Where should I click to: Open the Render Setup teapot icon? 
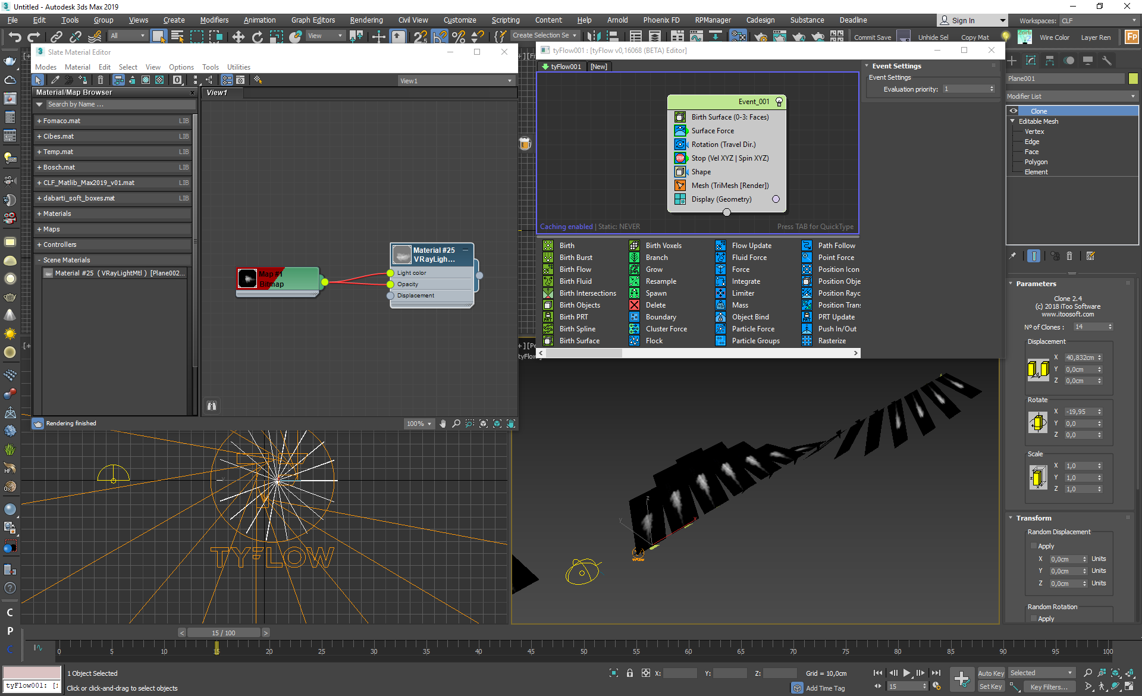click(760, 37)
